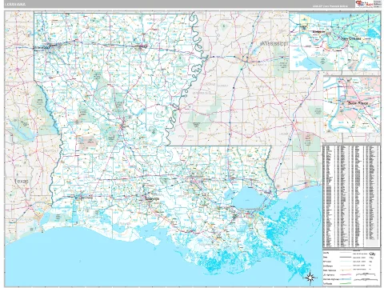Click the blue Interstate Highway legend line
Image resolution: width=384 pixels, height=288 pixels.
[346, 279]
